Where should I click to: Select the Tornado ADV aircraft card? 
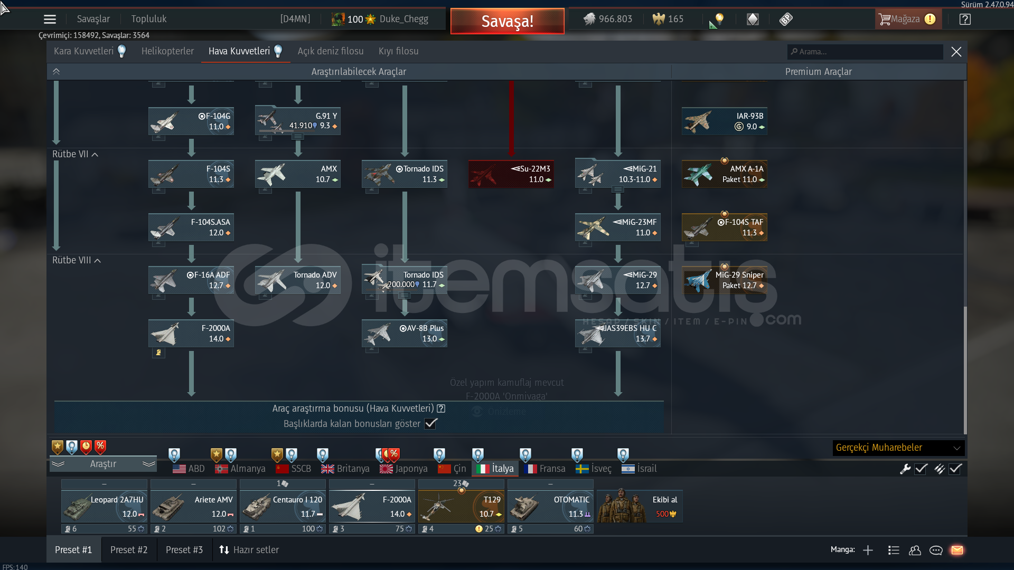coord(298,280)
